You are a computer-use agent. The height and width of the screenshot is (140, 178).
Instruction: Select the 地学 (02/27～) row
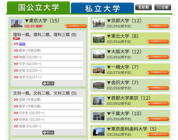pos(48,77)
